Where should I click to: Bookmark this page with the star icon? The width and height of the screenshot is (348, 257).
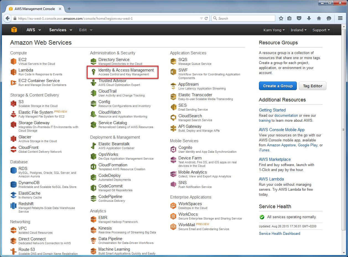point(281,18)
